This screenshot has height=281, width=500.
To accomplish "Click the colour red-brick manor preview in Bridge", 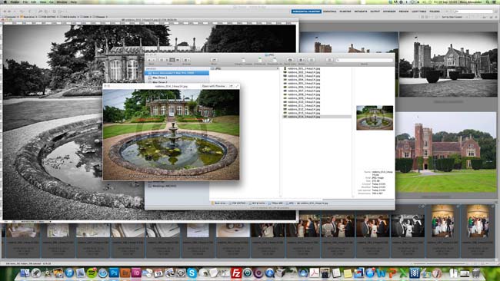I will [446, 152].
